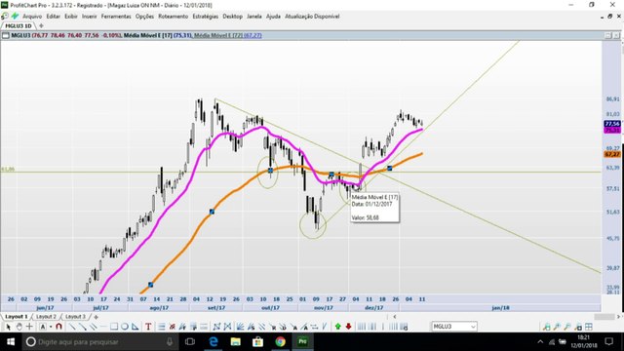Open File Explorer from taskbar
Image resolution: width=624 pixels, height=351 pixels.
[x=236, y=342]
